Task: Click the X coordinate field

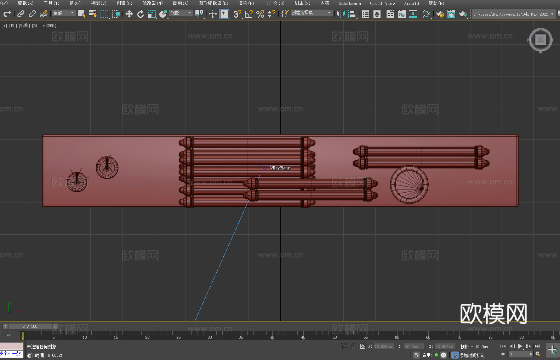Action: pos(383,347)
